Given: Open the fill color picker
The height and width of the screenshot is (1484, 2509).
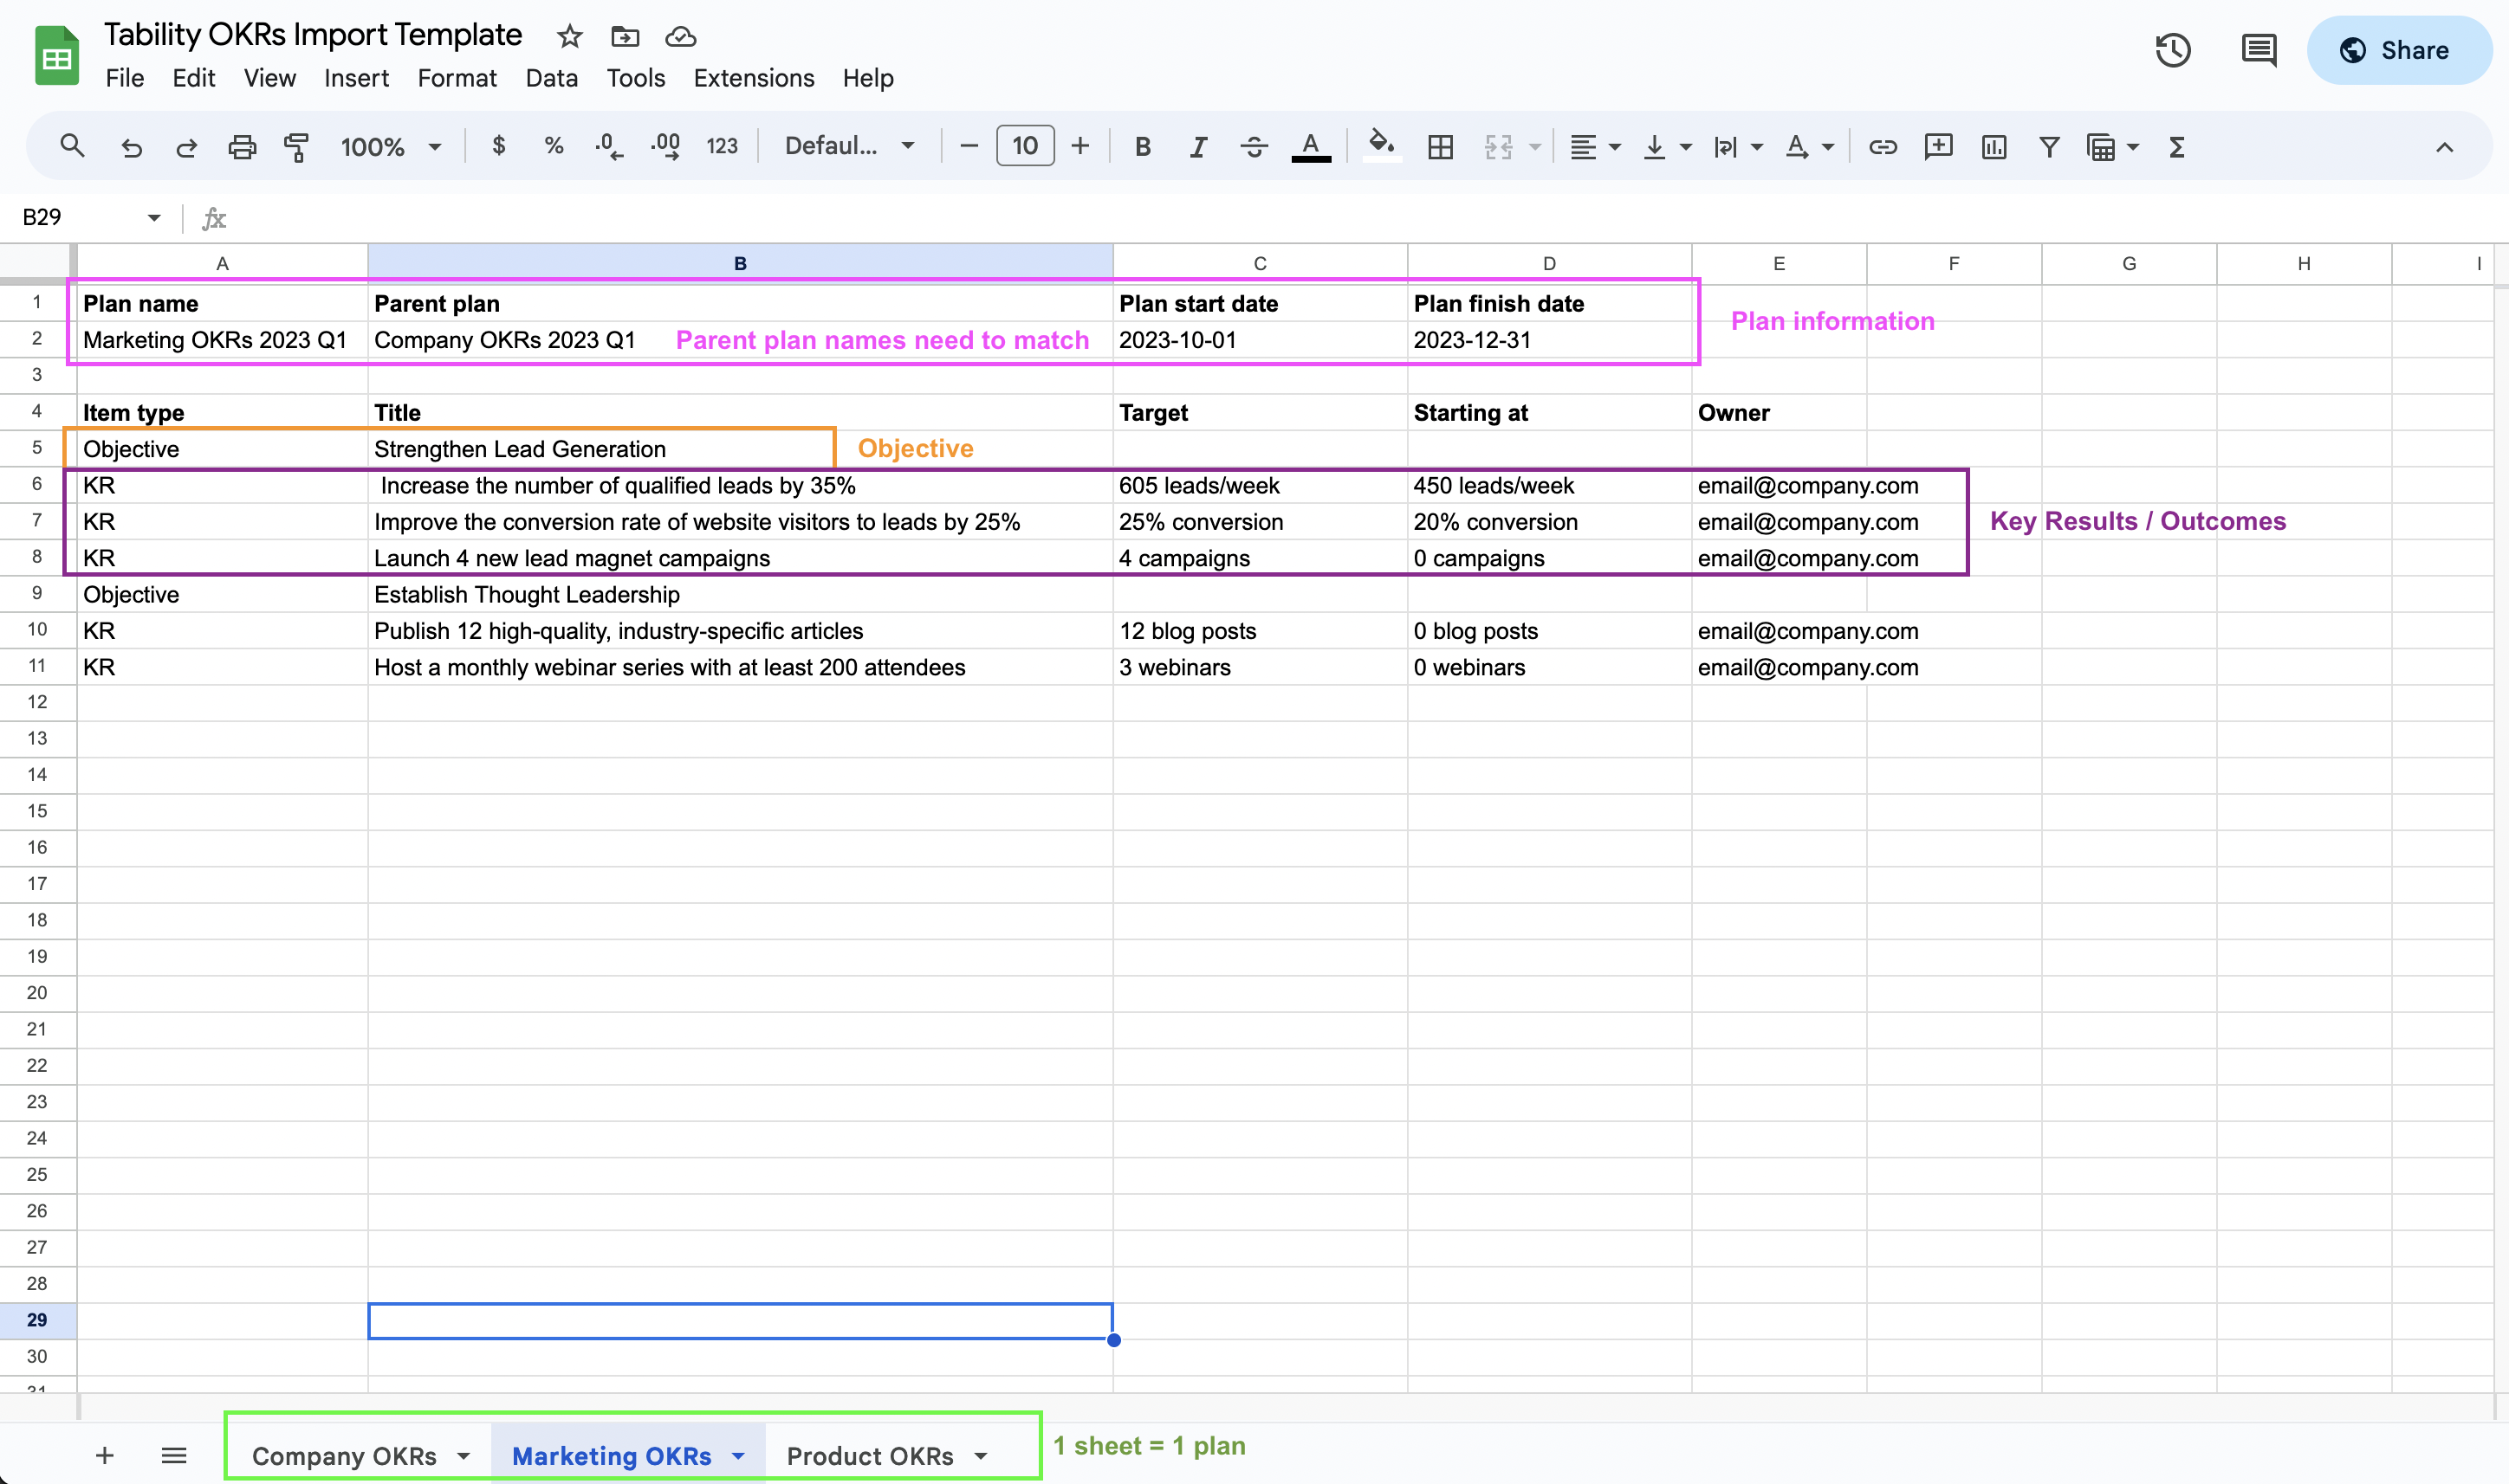Looking at the screenshot, I should 1382,146.
